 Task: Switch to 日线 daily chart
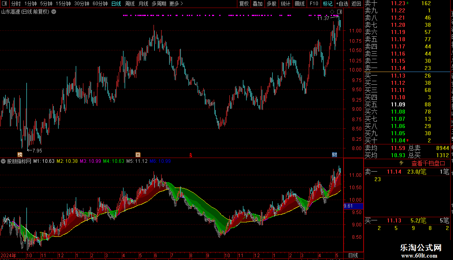116,4
